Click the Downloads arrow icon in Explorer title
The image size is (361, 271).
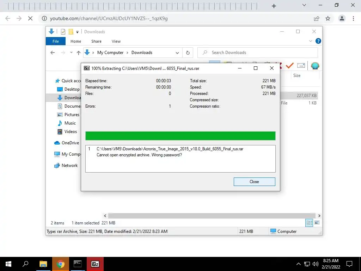pos(51,31)
